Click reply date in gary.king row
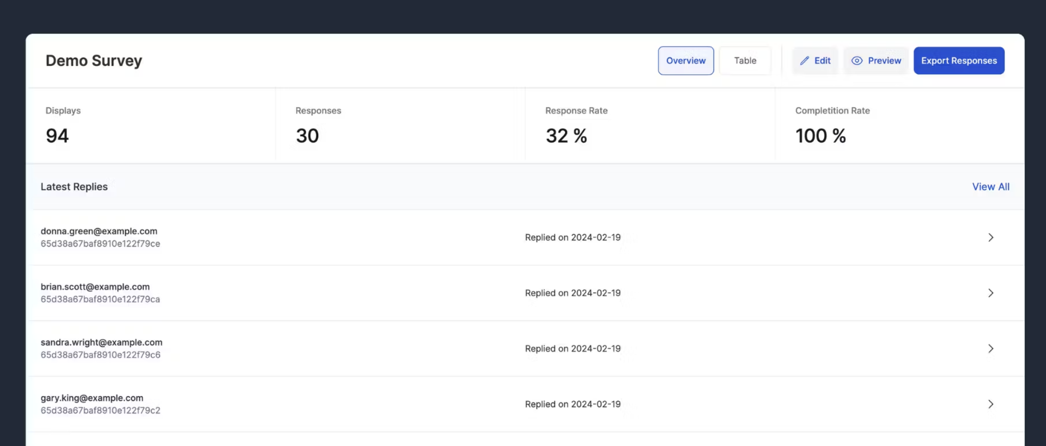This screenshot has height=446, width=1046. pos(572,404)
